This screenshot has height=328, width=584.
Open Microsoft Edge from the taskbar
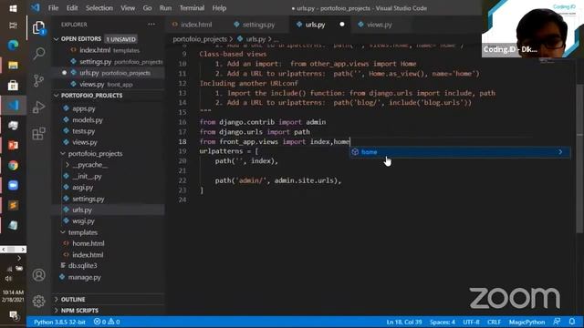(x=13, y=46)
